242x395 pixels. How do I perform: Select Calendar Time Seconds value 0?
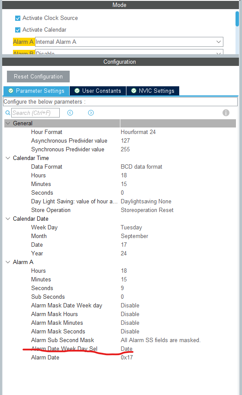122,193
